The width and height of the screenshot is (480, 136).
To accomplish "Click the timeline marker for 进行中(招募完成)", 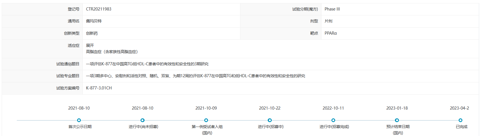I will point(333,120).
